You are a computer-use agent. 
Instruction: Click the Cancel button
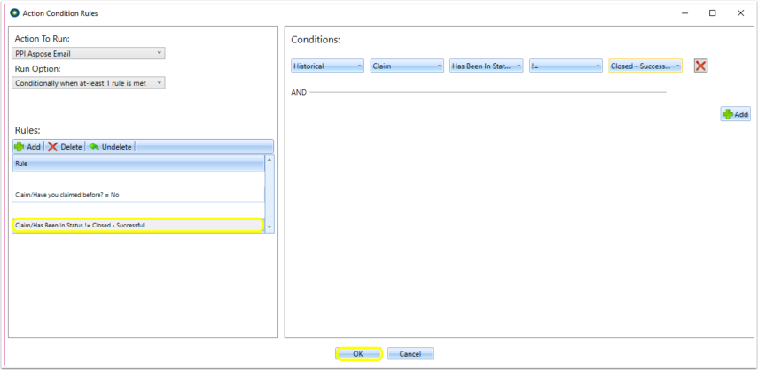coord(410,353)
